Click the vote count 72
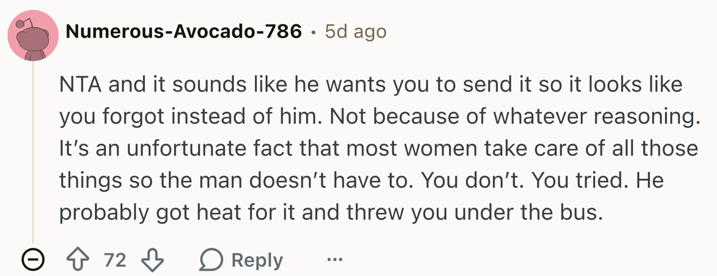The width and height of the screenshot is (717, 276). pyautogui.click(x=115, y=260)
